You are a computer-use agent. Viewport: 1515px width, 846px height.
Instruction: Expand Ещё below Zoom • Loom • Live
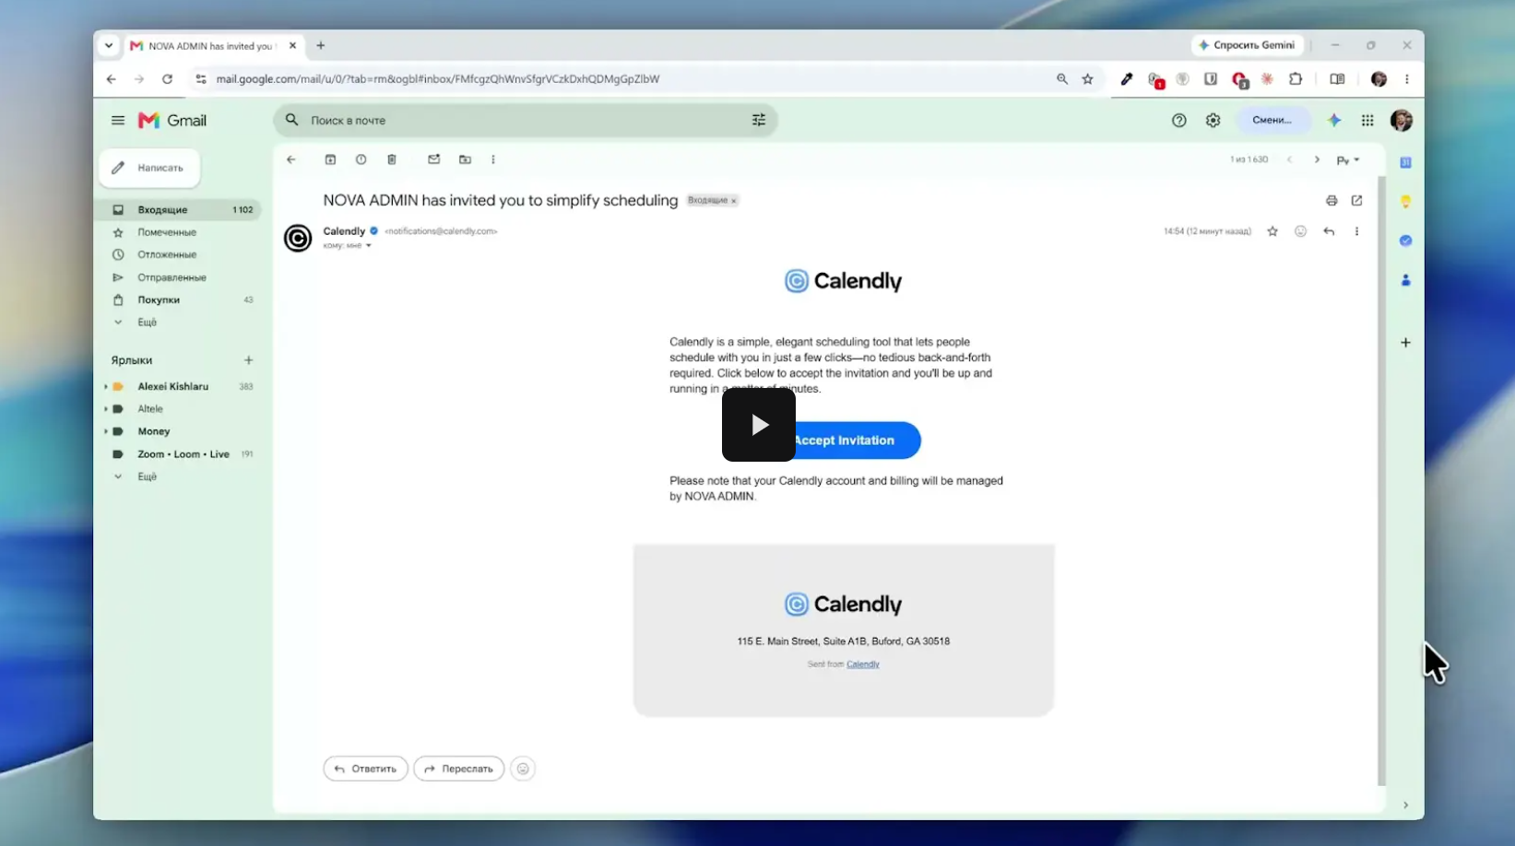point(147,476)
